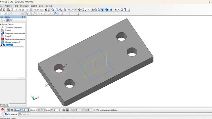
Task: Click the rebuild model icon
Action: [x=125, y=10]
